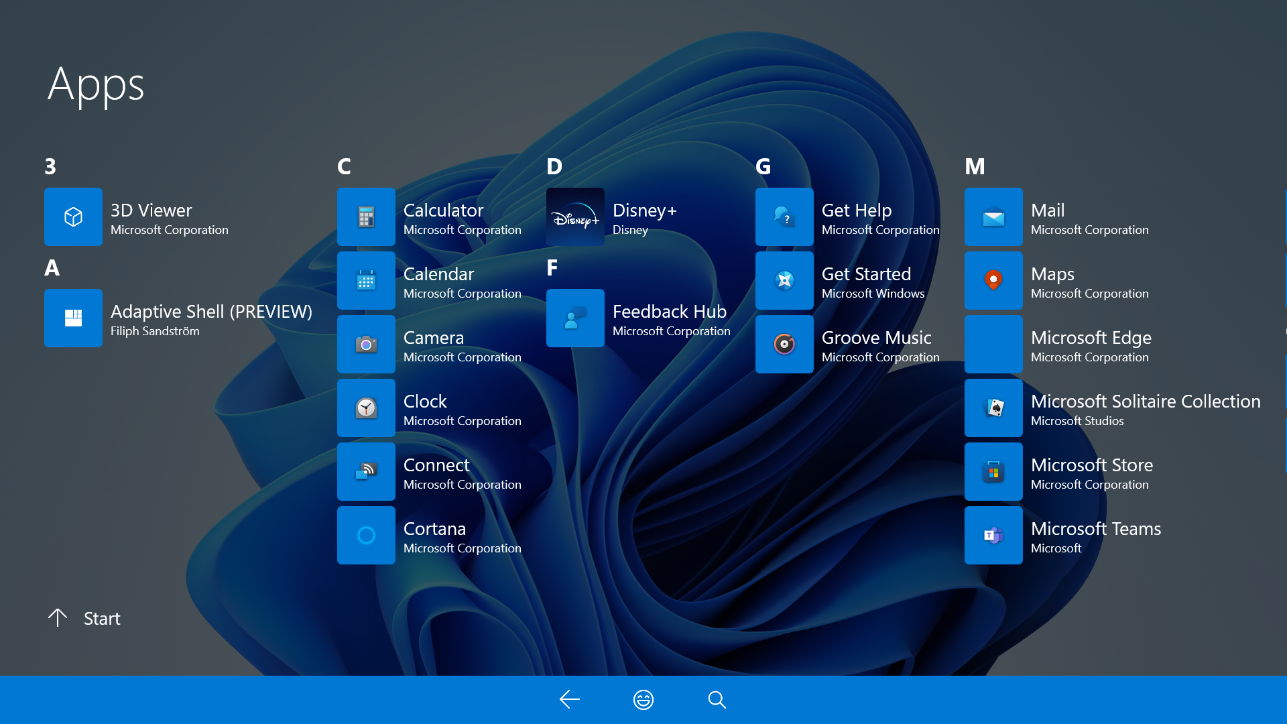Viewport: 1287px width, 724px height.
Task: Click the 3D Viewer app name
Action: pyautogui.click(x=151, y=210)
